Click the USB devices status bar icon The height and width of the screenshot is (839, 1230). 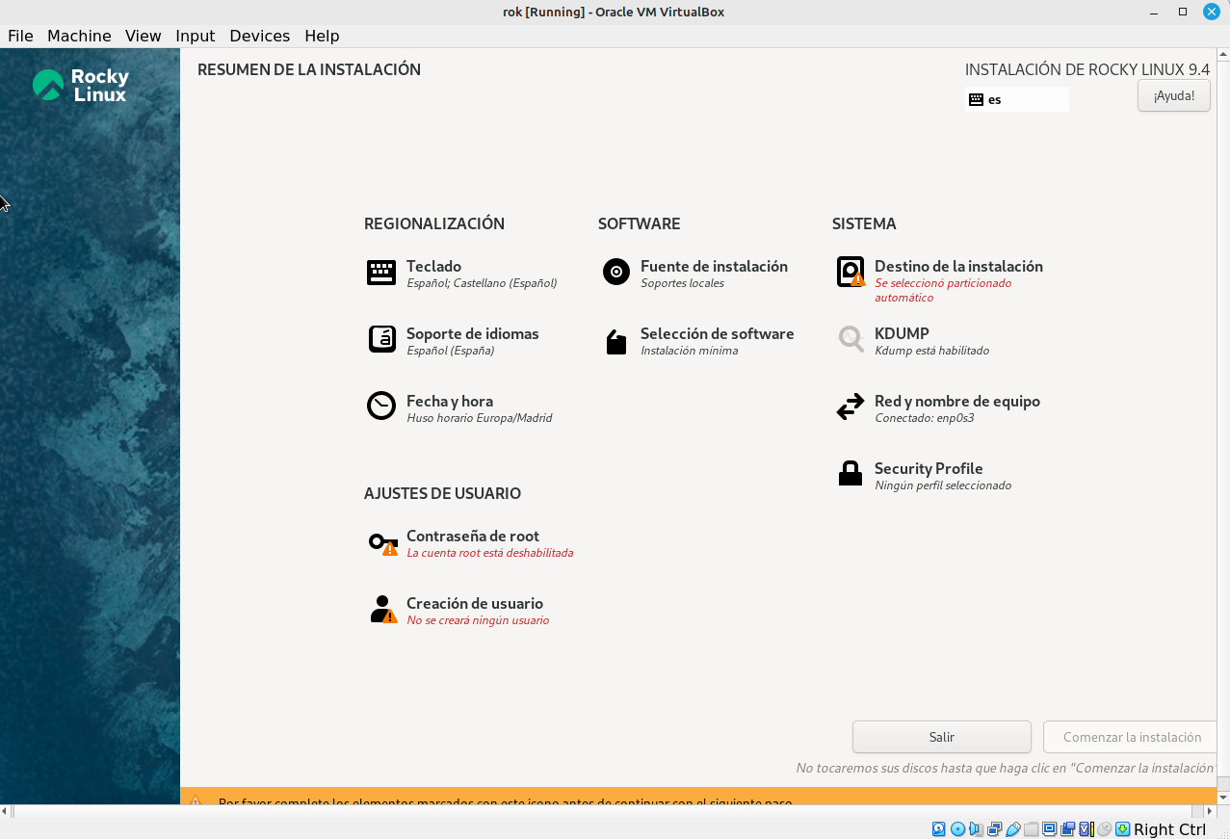[x=1012, y=829]
